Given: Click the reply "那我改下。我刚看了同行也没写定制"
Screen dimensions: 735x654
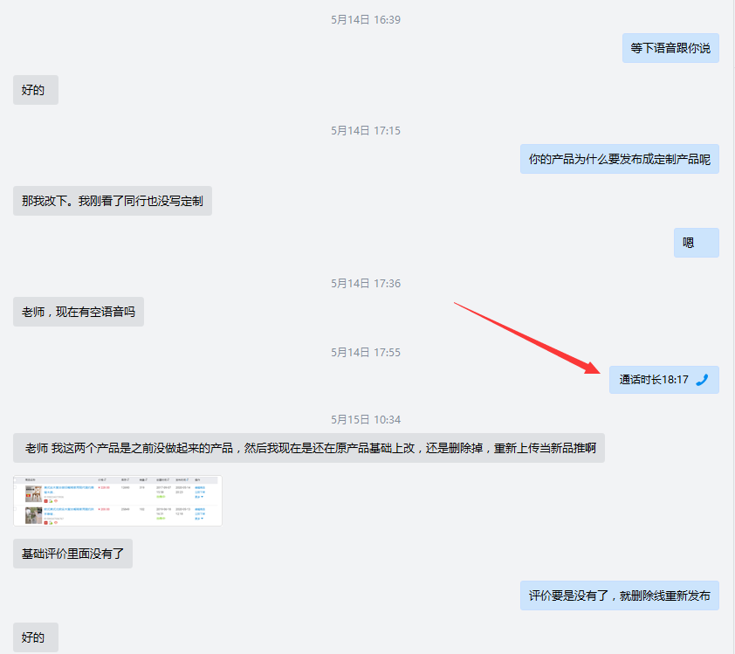Looking at the screenshot, I should pos(112,201).
